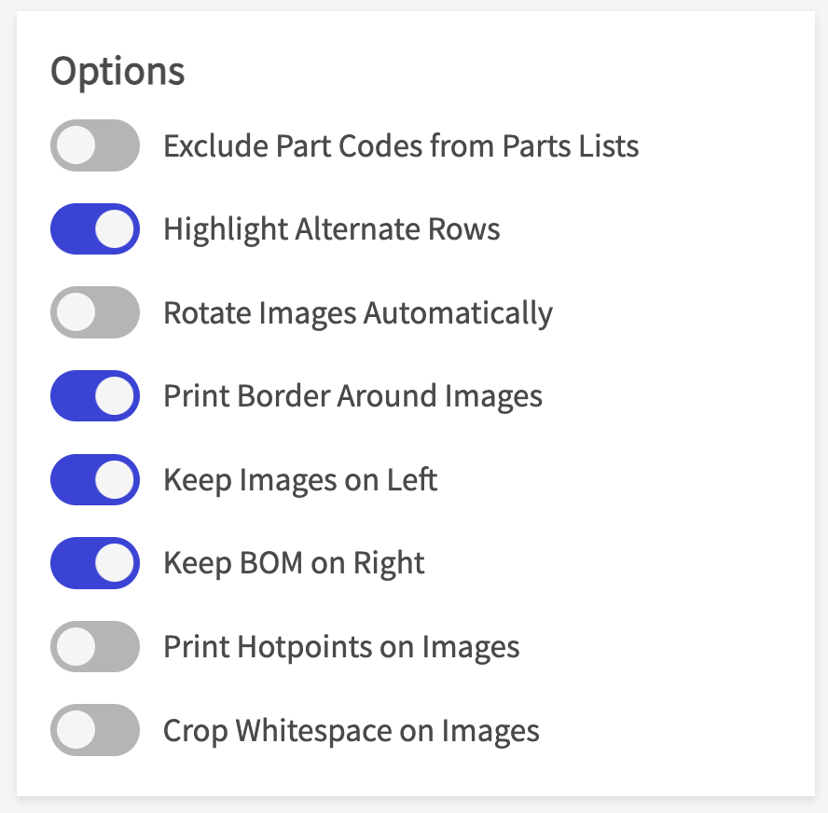Click the 'Keep BOM on Right' label text
Screen dimensions: 828x813
(294, 563)
